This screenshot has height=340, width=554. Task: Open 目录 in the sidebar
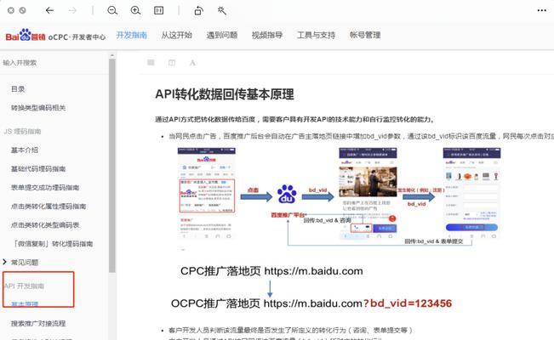coord(18,89)
